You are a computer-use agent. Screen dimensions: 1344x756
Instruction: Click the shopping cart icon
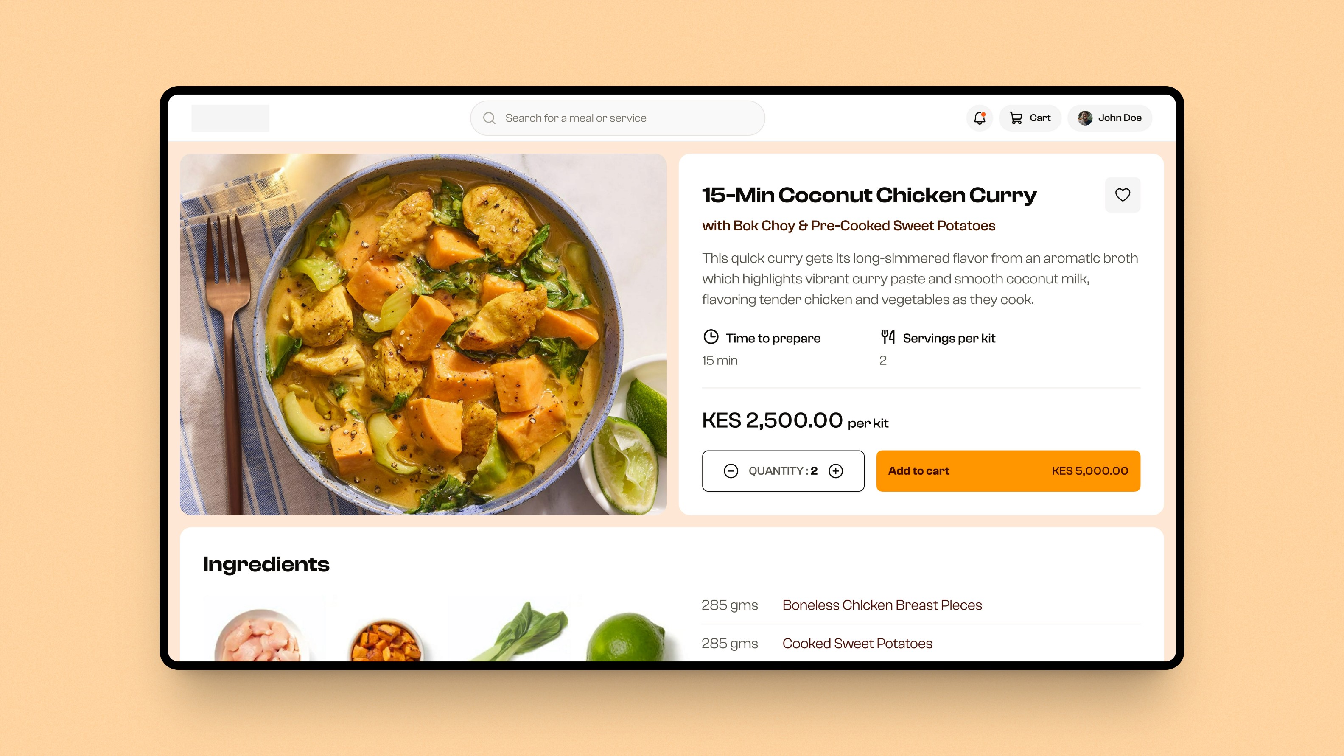(x=1015, y=118)
